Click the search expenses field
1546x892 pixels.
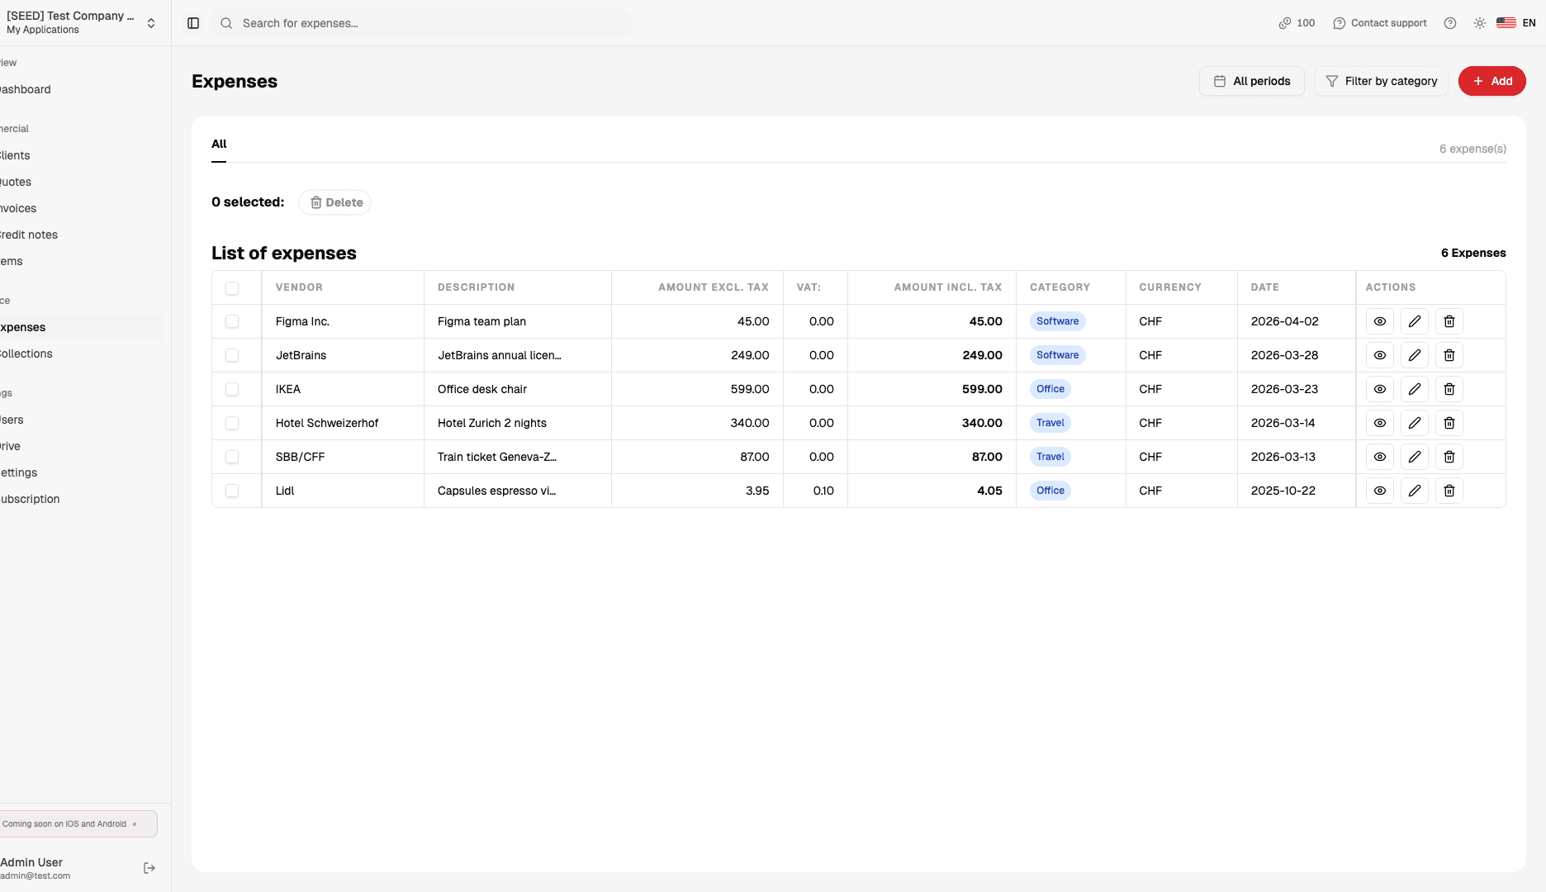pyautogui.click(x=423, y=23)
